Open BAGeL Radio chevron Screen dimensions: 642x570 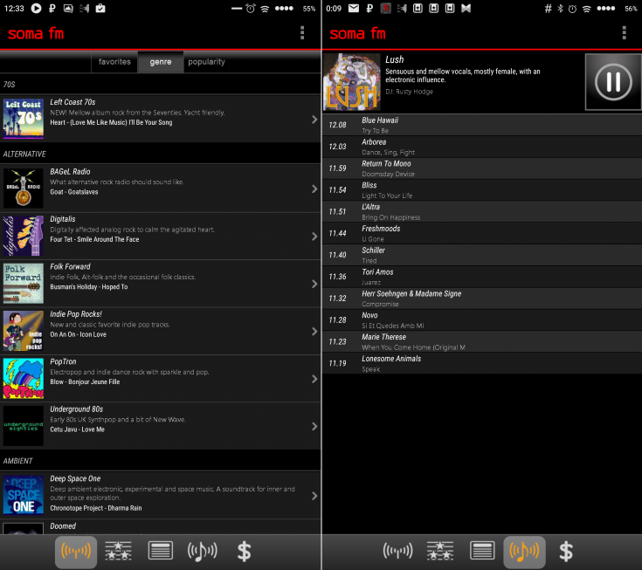(314, 189)
